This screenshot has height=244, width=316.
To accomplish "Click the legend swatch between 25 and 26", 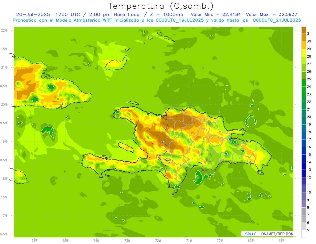I will pos(304,75).
